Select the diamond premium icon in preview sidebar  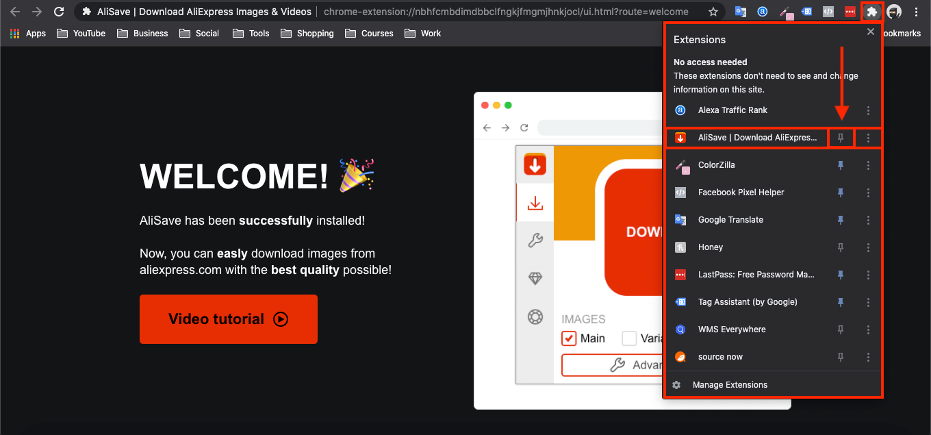[535, 278]
